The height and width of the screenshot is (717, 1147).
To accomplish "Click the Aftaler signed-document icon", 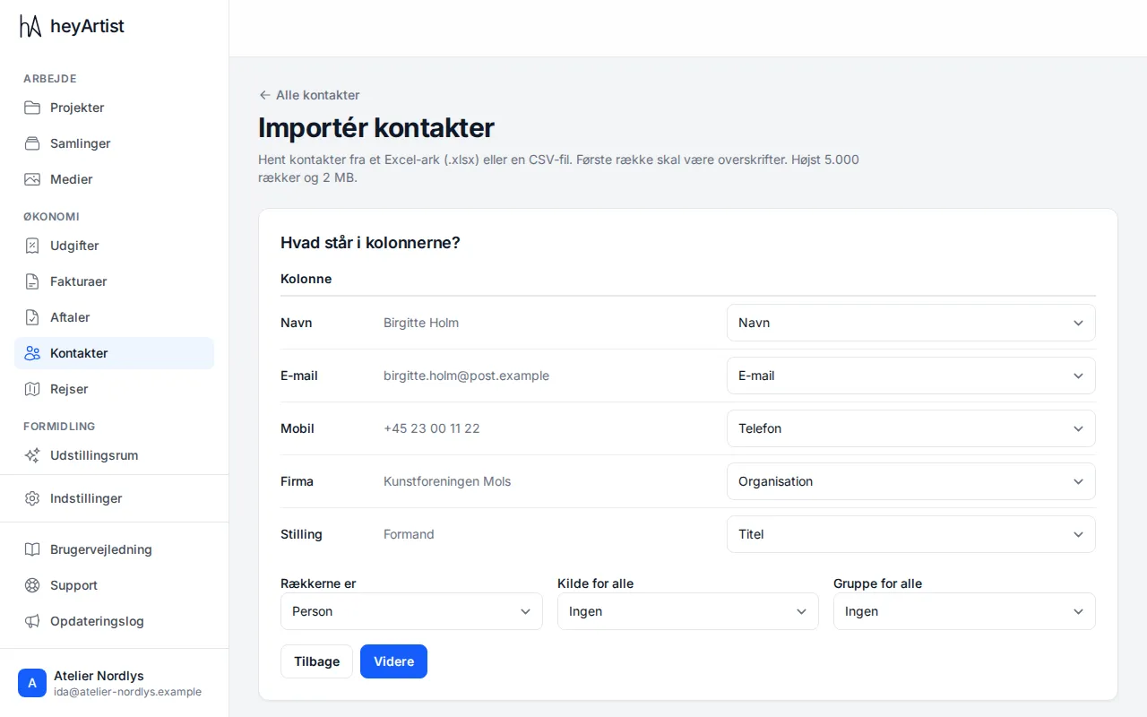I will (x=32, y=317).
